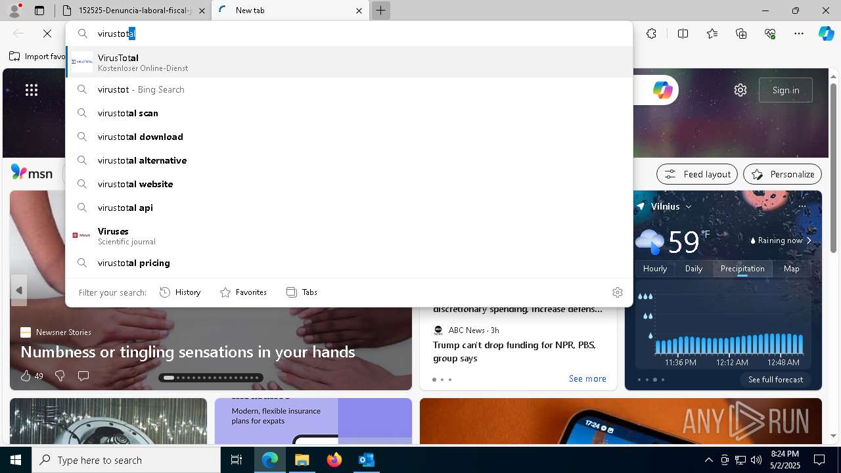Click See more on the news card

(x=587, y=378)
